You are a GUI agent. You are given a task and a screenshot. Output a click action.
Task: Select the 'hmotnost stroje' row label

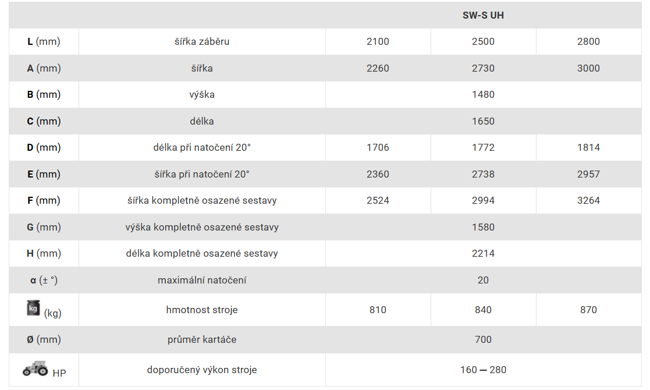click(x=202, y=310)
